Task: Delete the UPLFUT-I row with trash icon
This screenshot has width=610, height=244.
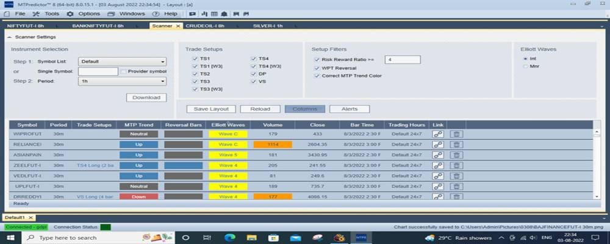Action: (456, 187)
